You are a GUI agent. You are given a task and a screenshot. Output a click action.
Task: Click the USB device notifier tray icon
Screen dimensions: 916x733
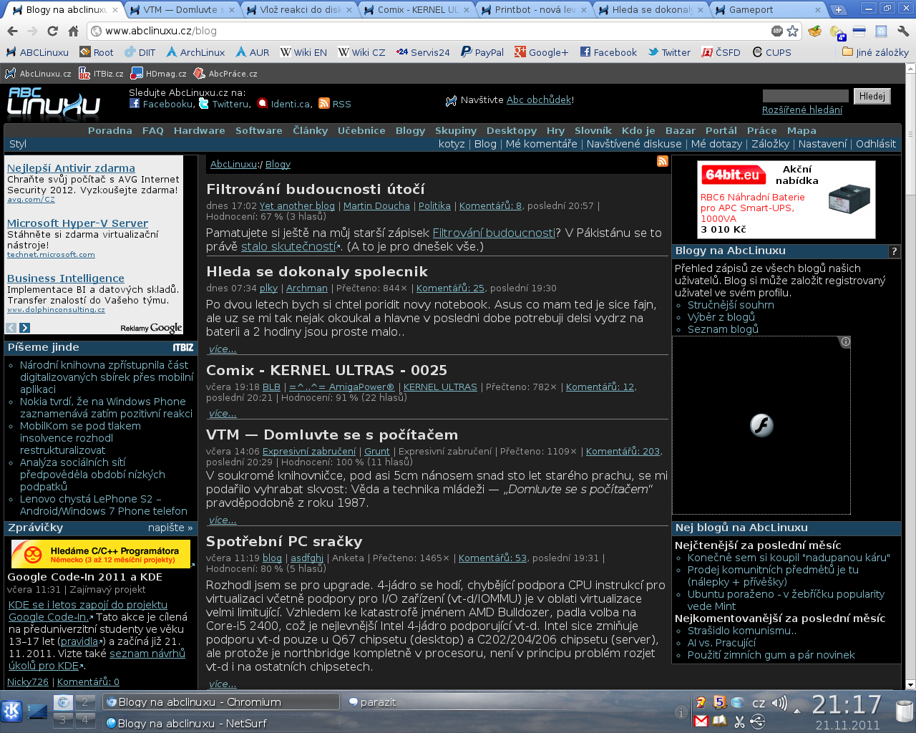point(759,721)
